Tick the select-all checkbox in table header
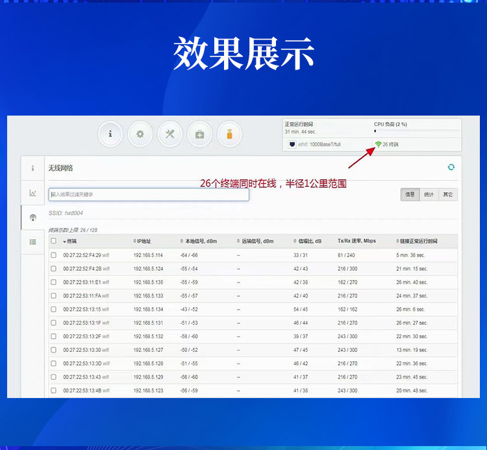The height and width of the screenshot is (450, 487). pos(53,241)
